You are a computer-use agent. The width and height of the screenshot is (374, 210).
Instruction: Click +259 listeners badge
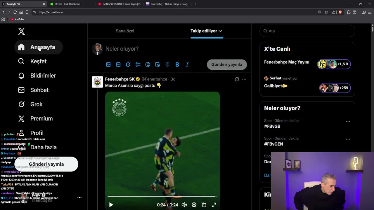tap(335, 88)
